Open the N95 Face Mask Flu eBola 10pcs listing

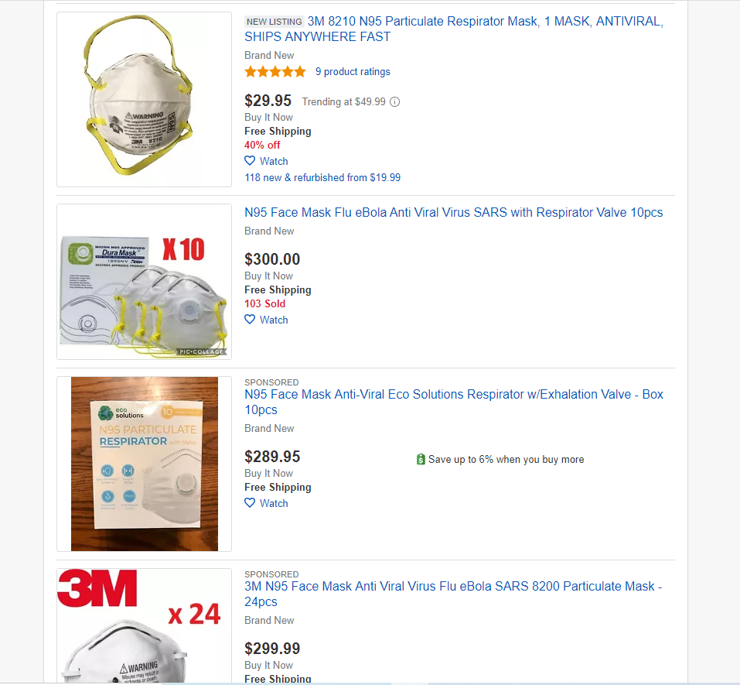tap(453, 212)
